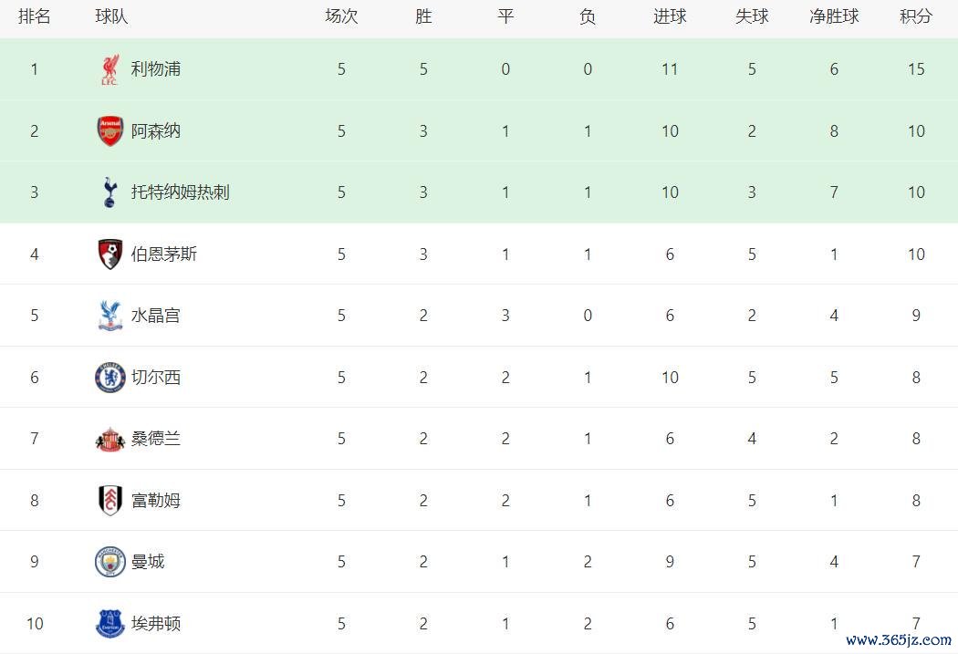The image size is (958, 654).
Task: Open the 托特纳姆热刺 team link
Action: coord(180,192)
